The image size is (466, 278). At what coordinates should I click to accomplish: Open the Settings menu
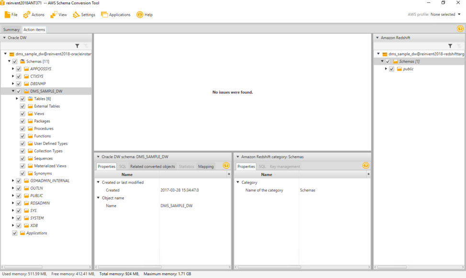(84, 14)
